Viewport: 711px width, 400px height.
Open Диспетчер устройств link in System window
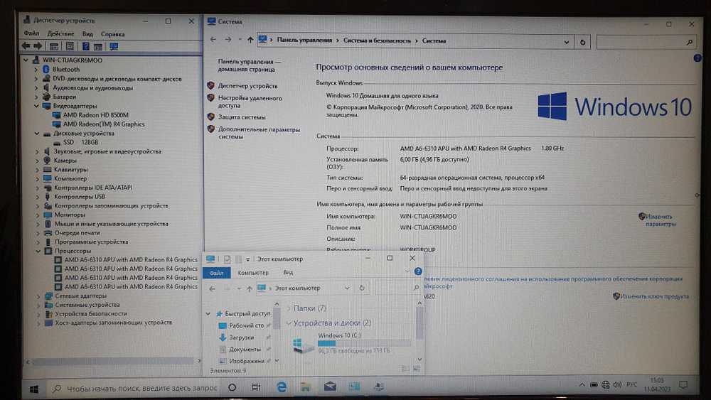247,86
